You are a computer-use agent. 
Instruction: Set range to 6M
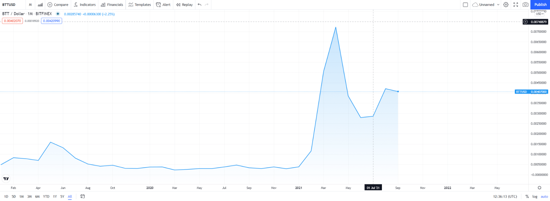(37, 197)
